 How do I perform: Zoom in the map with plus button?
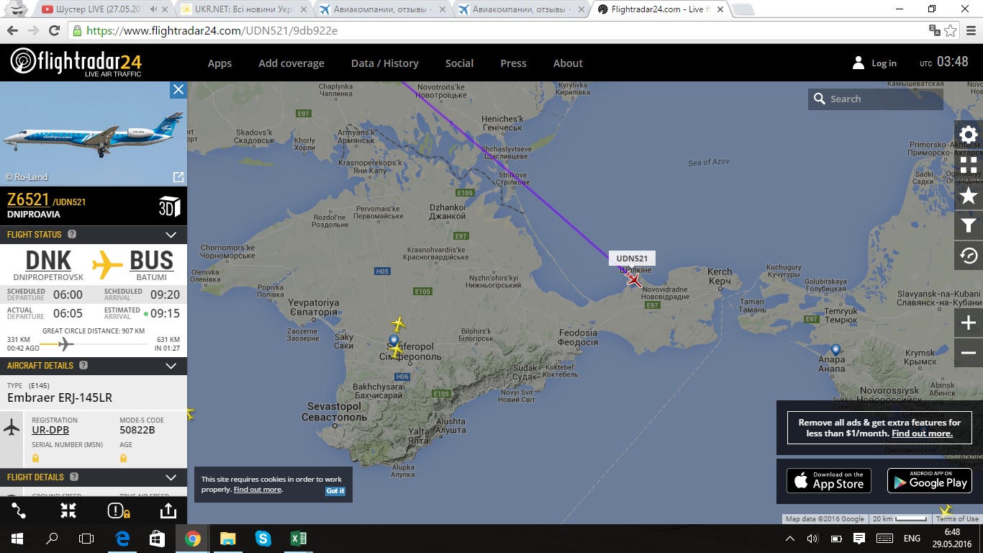[x=969, y=323]
